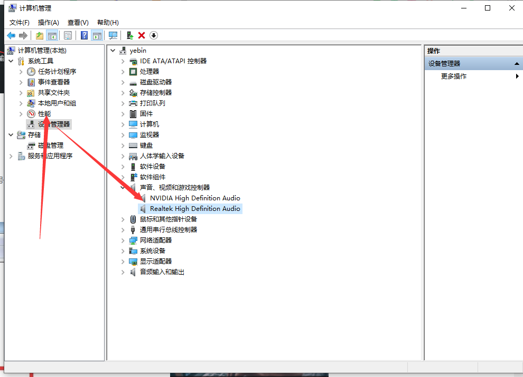Open the 文件(F) menu

[x=20, y=22]
